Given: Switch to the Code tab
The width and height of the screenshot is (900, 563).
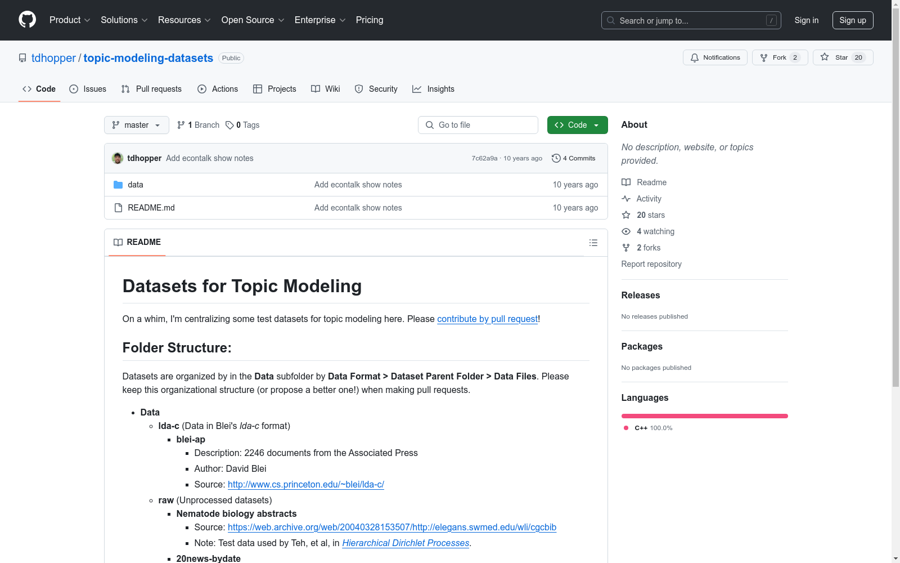Looking at the screenshot, I should pyautogui.click(x=39, y=89).
